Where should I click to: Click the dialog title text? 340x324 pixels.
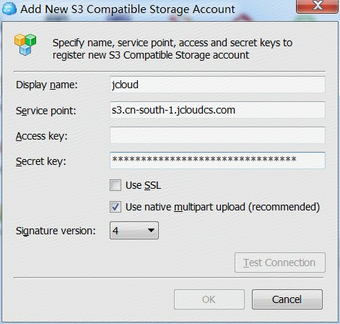click(128, 9)
